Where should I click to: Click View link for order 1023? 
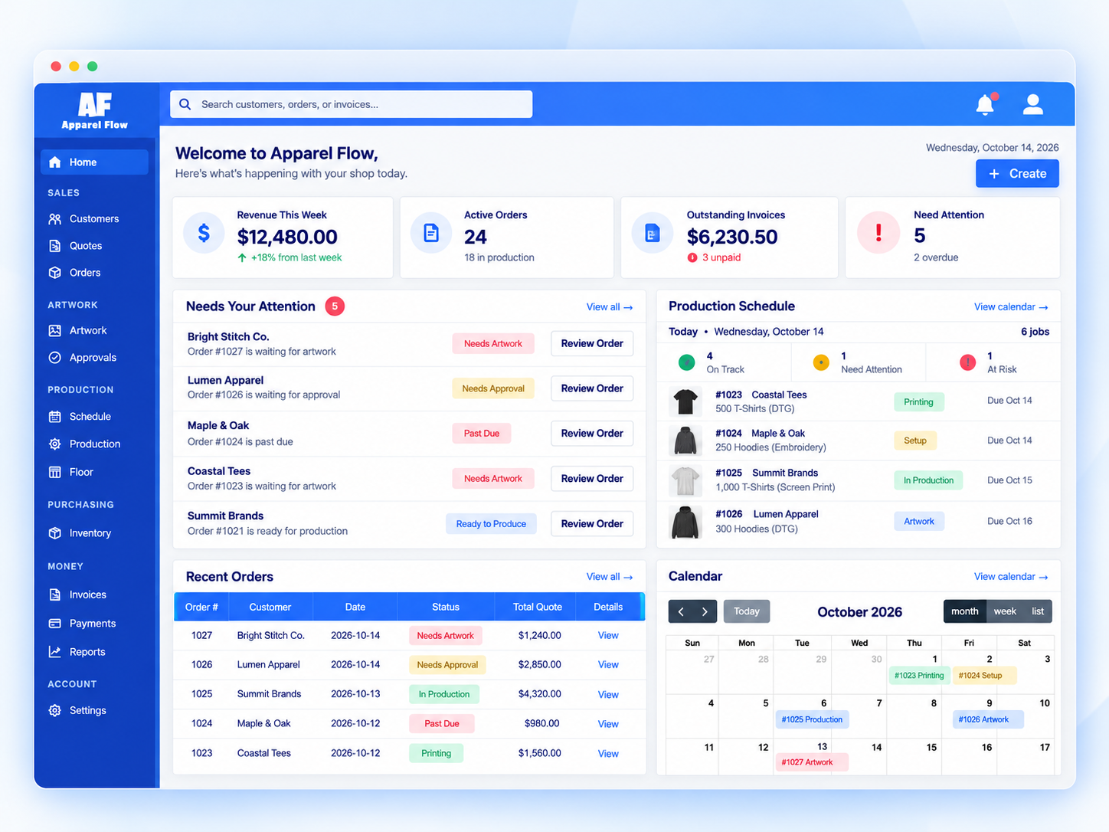pyautogui.click(x=608, y=754)
